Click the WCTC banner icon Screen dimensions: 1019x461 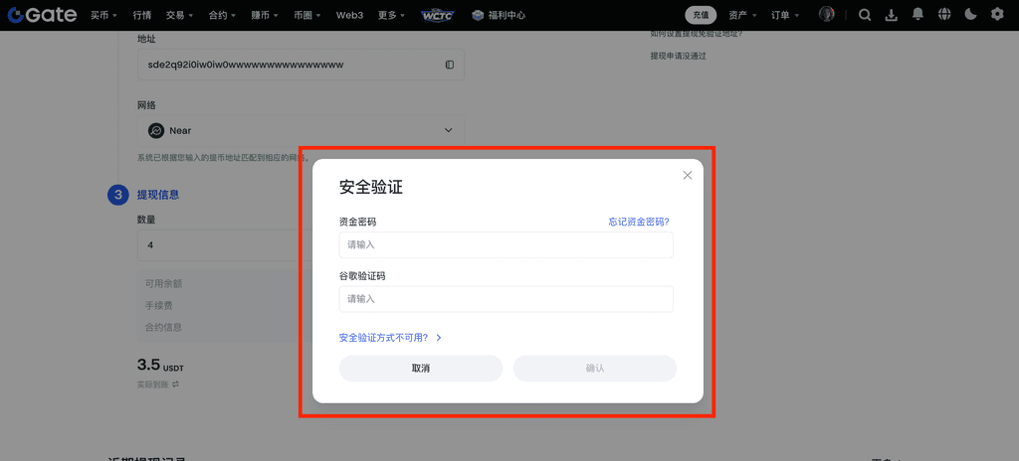pyautogui.click(x=437, y=15)
